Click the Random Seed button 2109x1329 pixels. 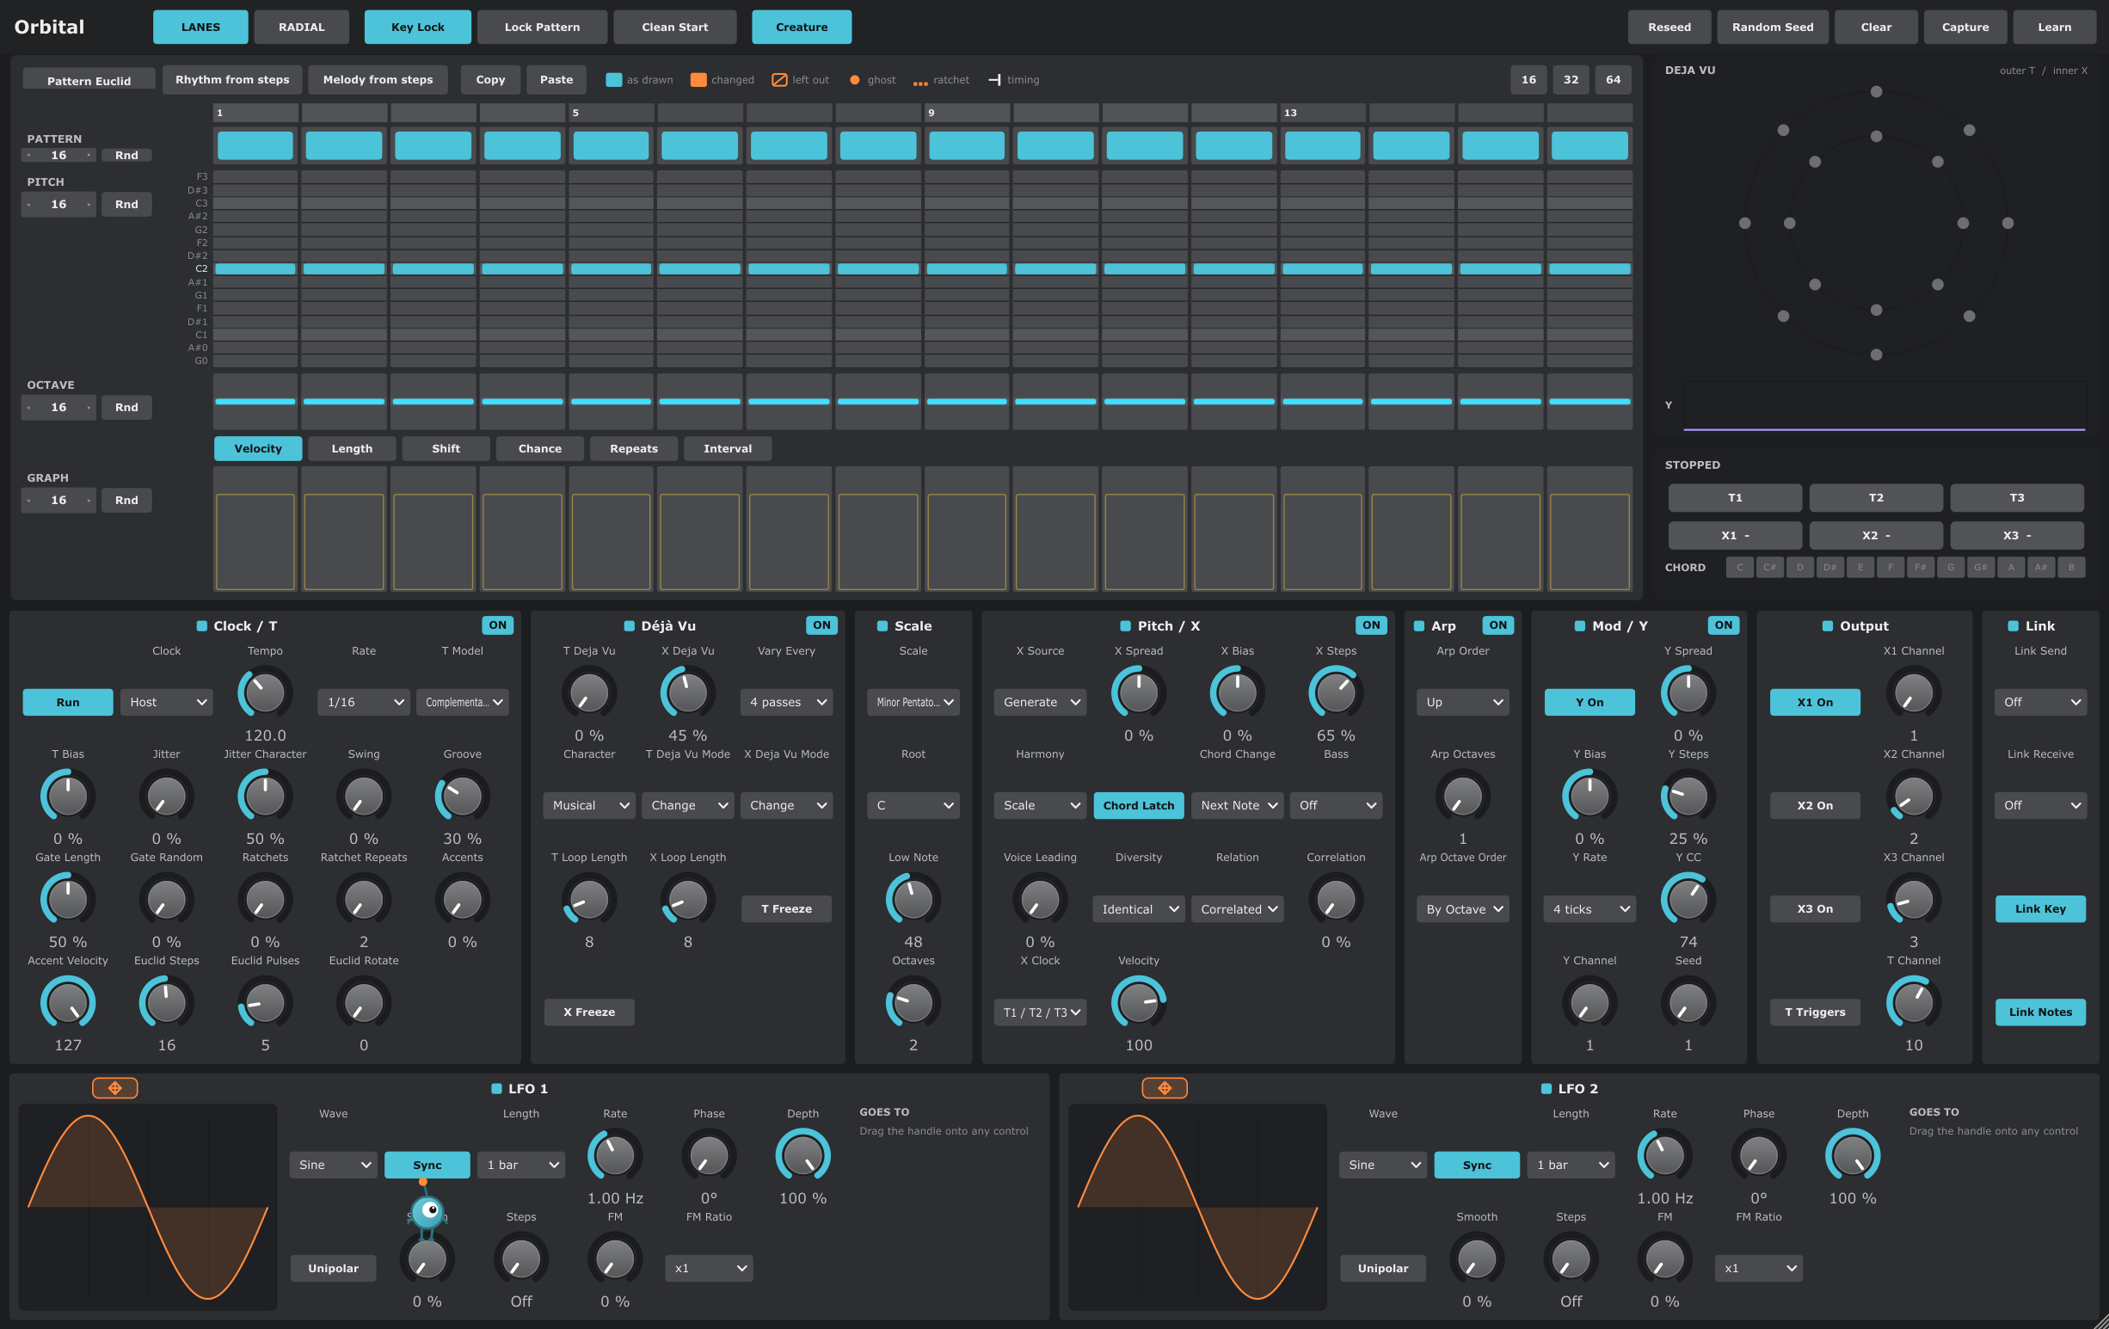tap(1772, 28)
